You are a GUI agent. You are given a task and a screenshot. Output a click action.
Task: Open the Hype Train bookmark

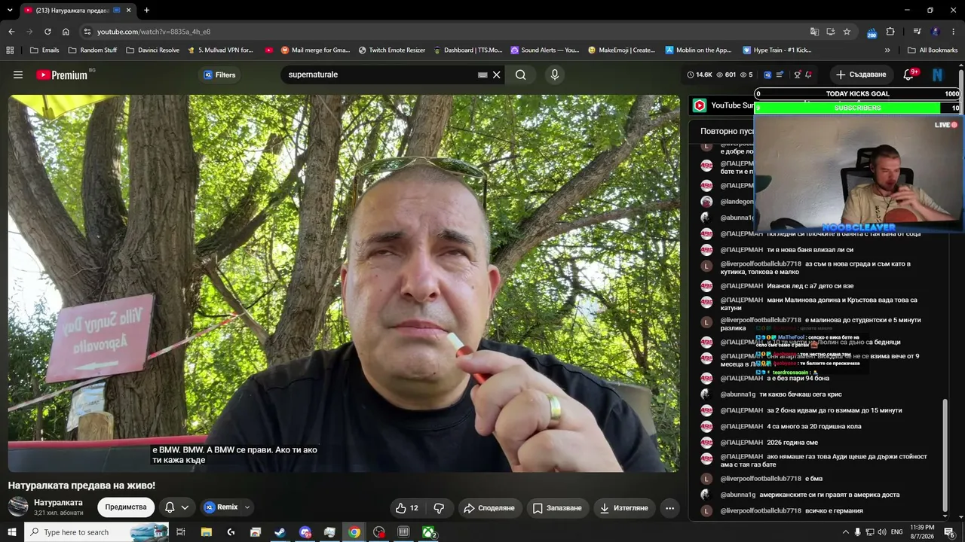[x=777, y=50]
